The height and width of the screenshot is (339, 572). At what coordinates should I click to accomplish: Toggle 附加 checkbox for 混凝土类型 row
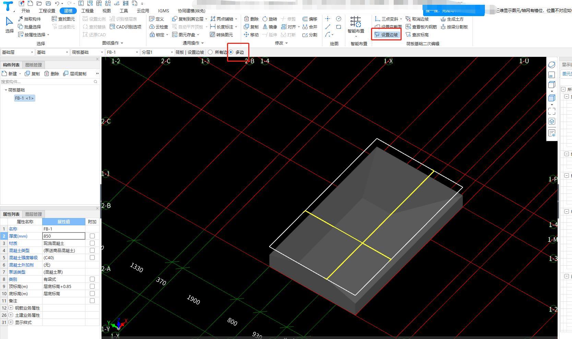pos(92,250)
